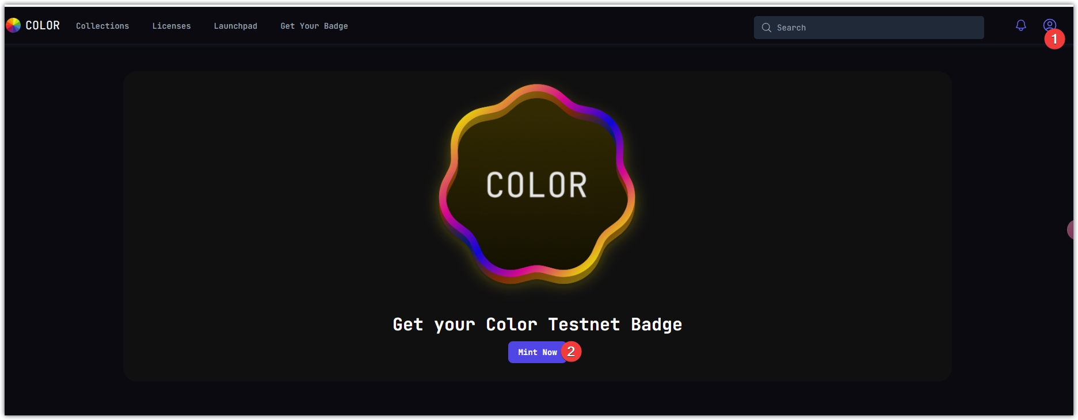Click the rainbow color wheel logo

click(13, 25)
